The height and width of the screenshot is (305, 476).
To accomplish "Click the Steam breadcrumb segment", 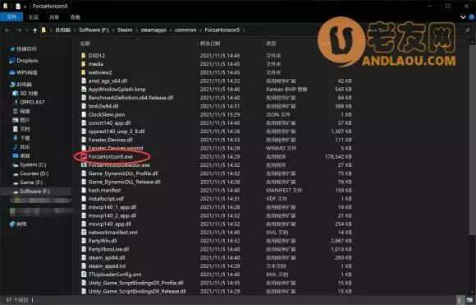I will pos(125,30).
